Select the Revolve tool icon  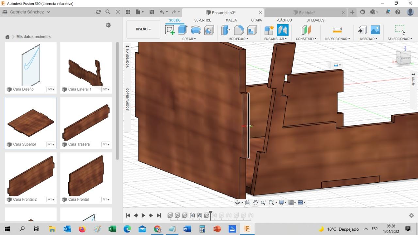click(x=196, y=30)
